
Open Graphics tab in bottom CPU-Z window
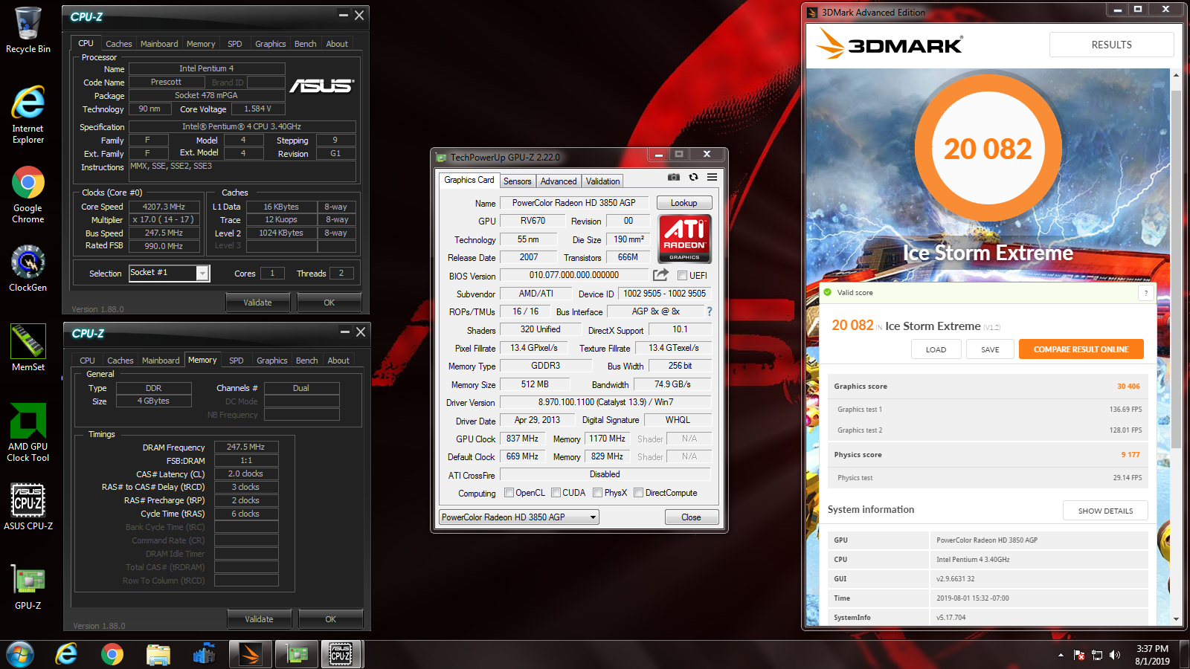(x=271, y=361)
